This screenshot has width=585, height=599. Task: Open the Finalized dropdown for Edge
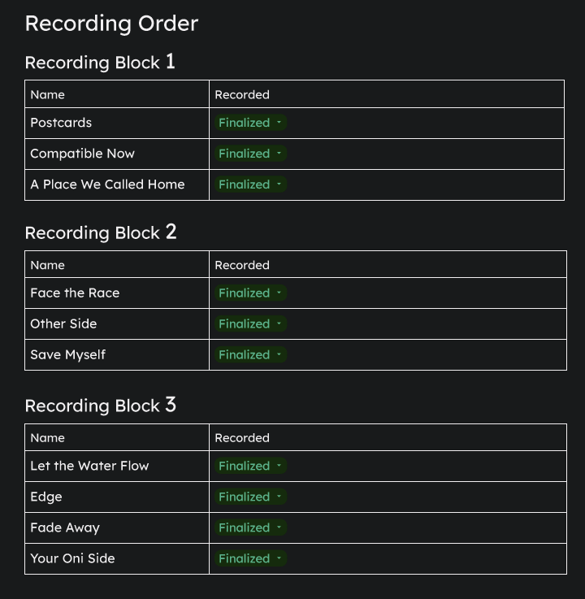click(x=250, y=497)
